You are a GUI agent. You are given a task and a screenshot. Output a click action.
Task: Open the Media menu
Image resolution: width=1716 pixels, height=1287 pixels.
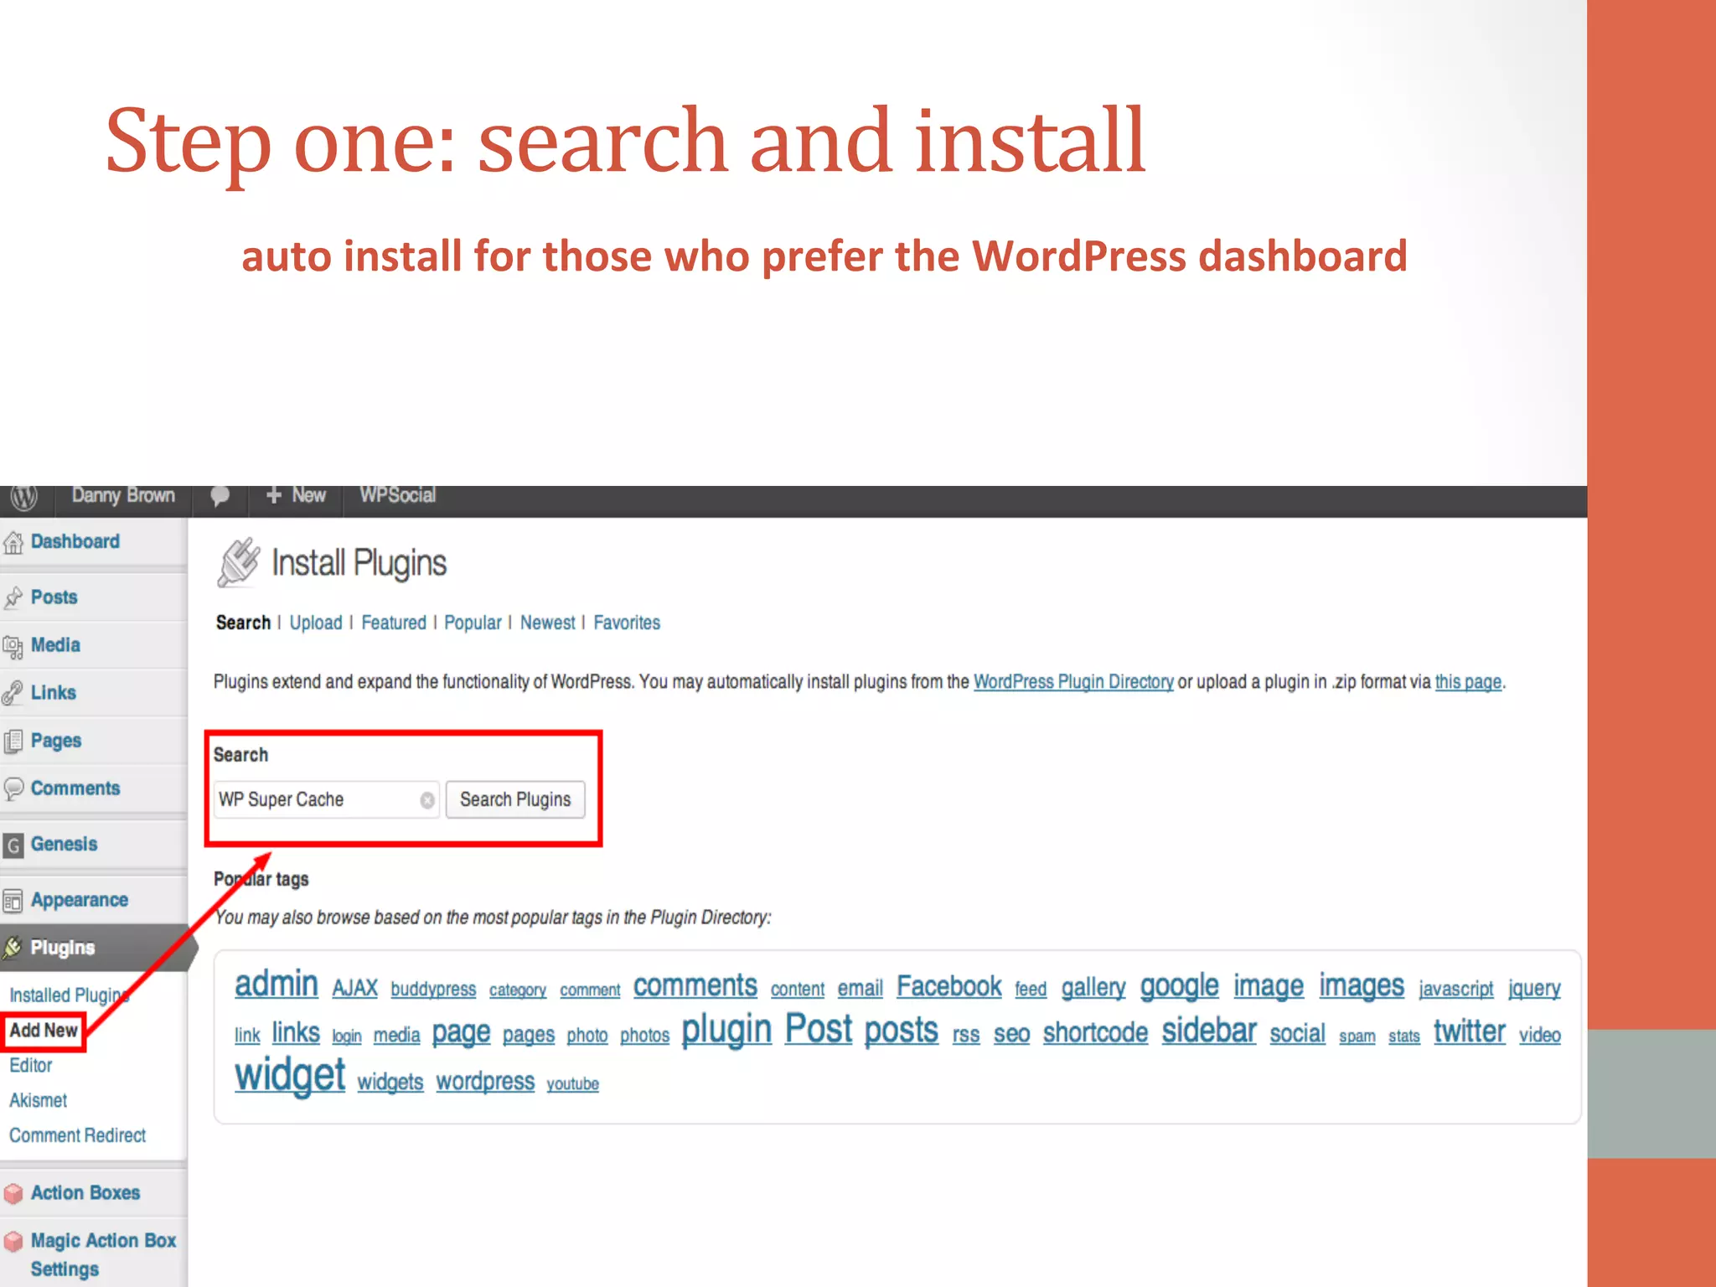(55, 644)
